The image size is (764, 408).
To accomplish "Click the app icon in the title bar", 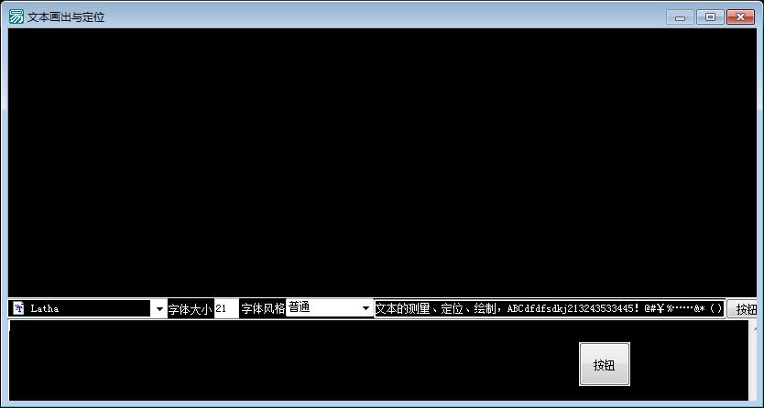I will click(16, 16).
